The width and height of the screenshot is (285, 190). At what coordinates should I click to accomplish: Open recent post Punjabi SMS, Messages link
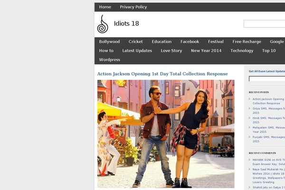tap(269, 139)
